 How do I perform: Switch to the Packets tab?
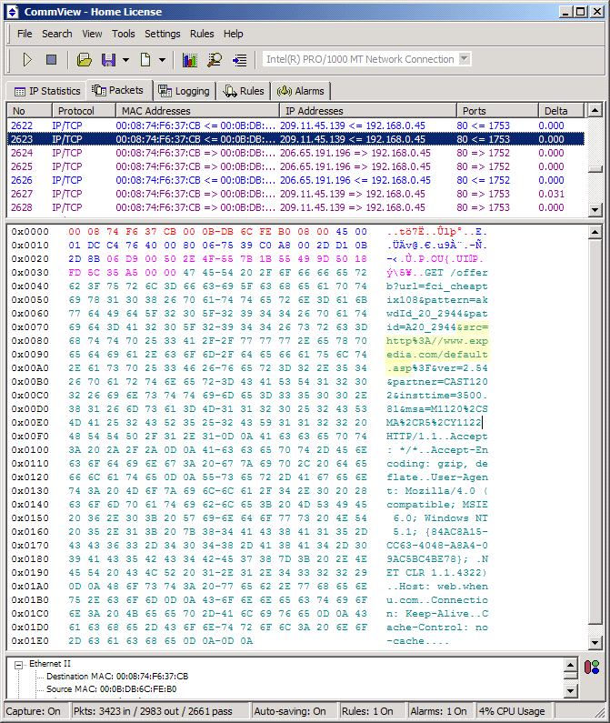pyautogui.click(x=119, y=90)
